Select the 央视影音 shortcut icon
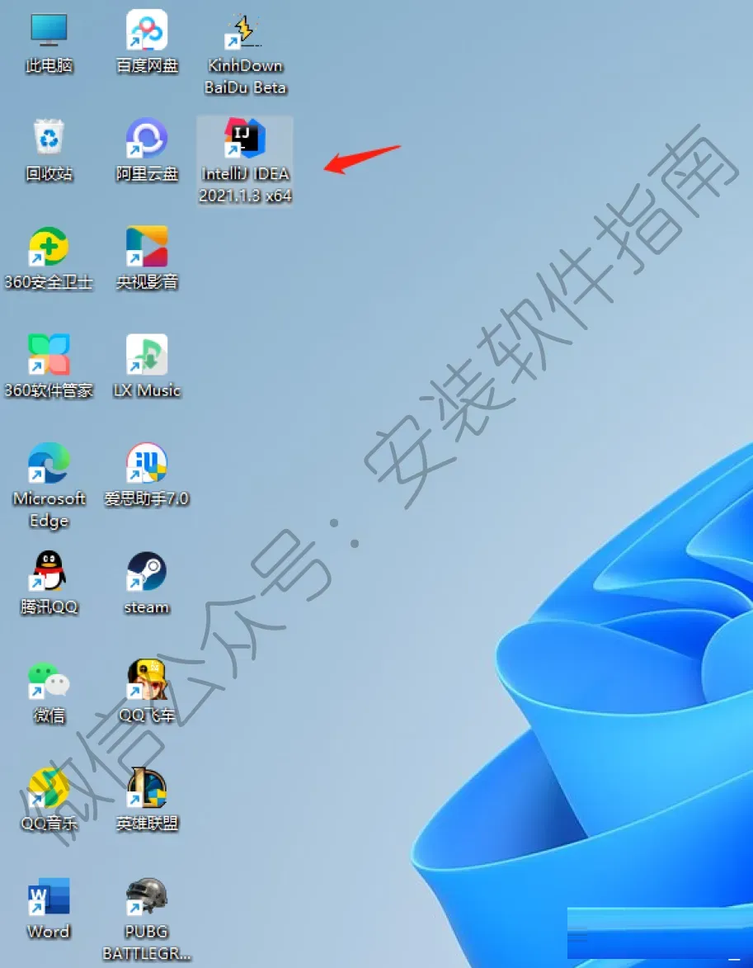Screen dimensions: 753x968 click(147, 246)
